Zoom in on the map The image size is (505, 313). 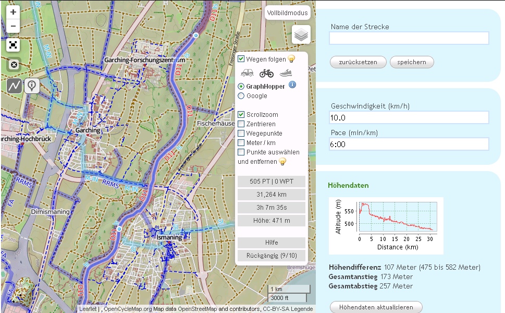coord(14,12)
